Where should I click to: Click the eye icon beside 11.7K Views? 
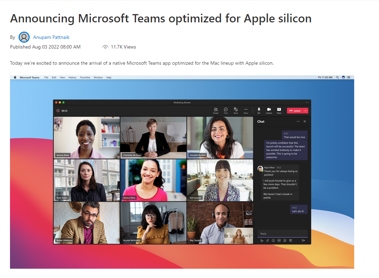[x=105, y=47]
